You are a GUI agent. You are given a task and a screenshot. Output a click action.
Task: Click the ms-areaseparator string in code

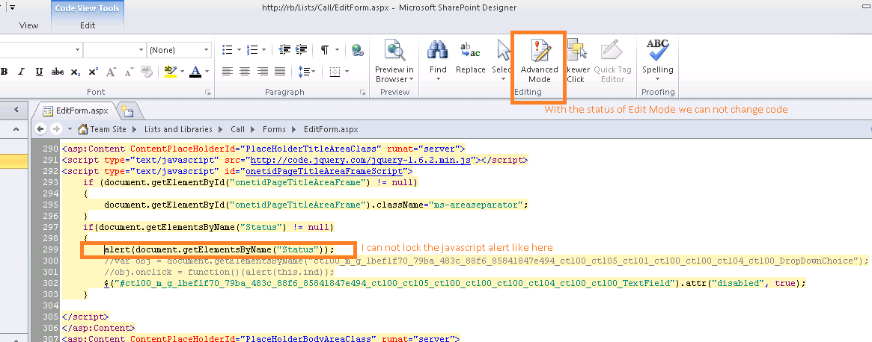click(x=475, y=205)
